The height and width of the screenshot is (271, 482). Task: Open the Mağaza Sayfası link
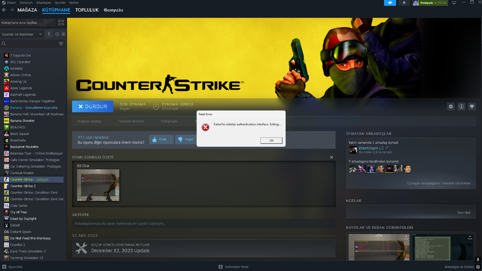[x=89, y=121]
